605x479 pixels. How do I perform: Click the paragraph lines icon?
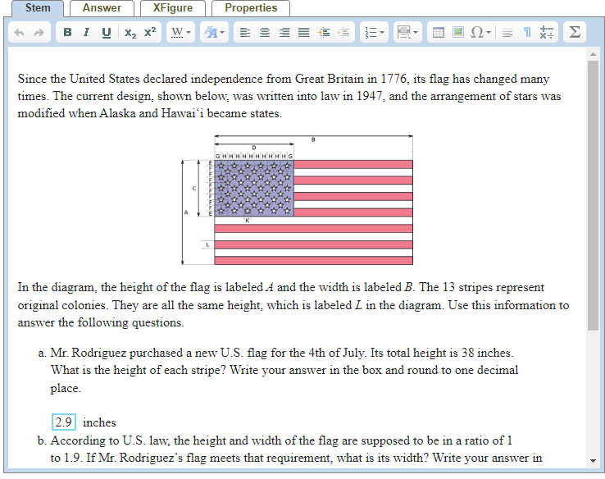coord(507,33)
